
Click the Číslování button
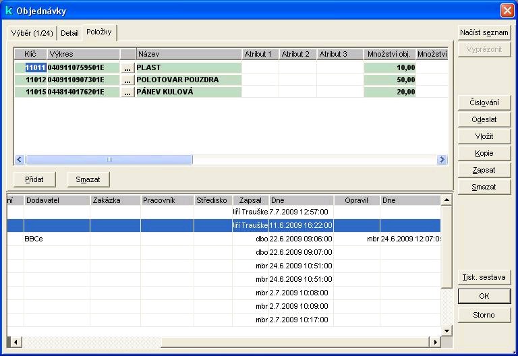484,102
